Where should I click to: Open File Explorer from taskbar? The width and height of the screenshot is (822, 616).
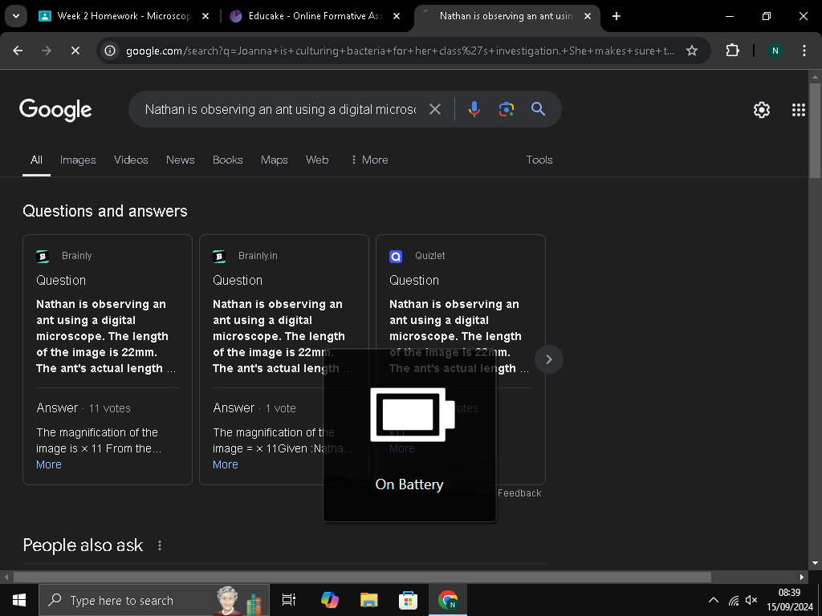[x=369, y=600]
